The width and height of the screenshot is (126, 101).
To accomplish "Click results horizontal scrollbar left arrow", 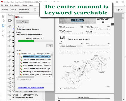I will [x=17, y=77].
